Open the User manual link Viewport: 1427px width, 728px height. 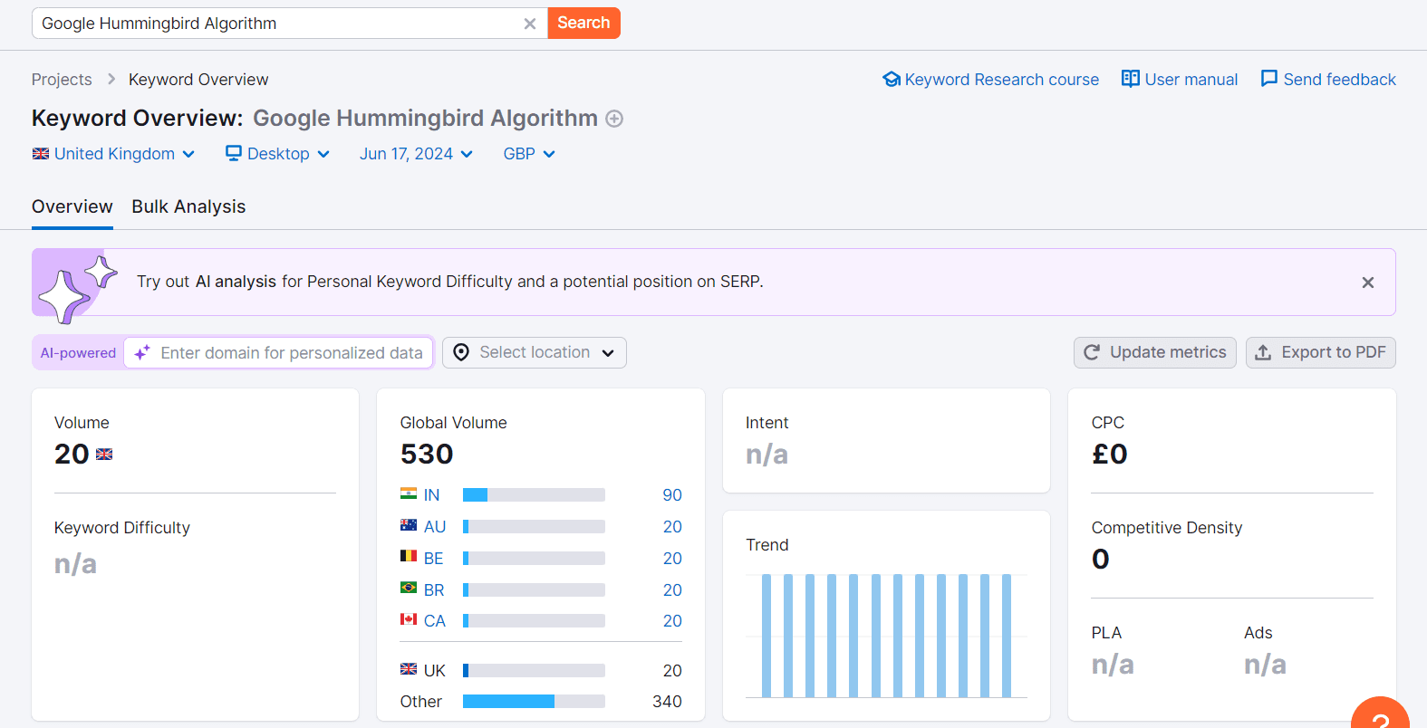(1191, 80)
